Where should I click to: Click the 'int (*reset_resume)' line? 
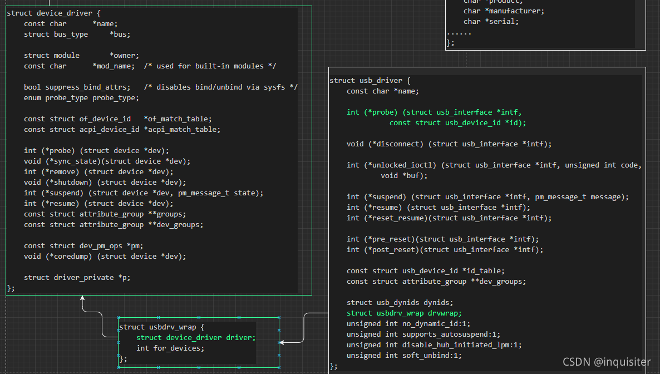coord(449,218)
